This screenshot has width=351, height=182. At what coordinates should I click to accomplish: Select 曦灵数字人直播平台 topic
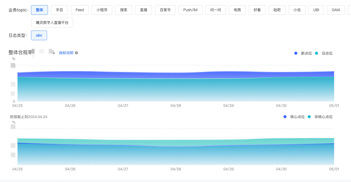click(x=52, y=23)
